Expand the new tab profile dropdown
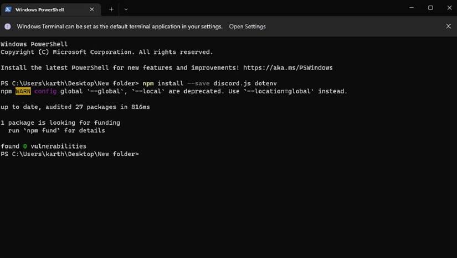 [x=126, y=9]
